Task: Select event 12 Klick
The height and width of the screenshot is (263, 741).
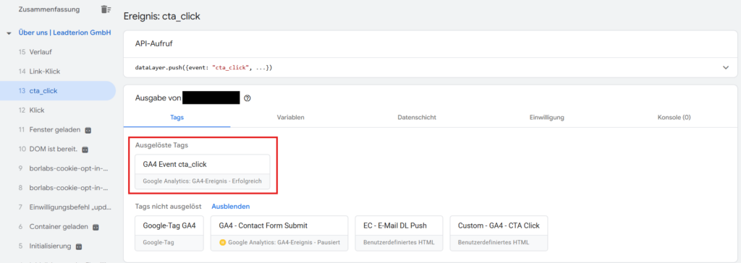Action: 58,110
